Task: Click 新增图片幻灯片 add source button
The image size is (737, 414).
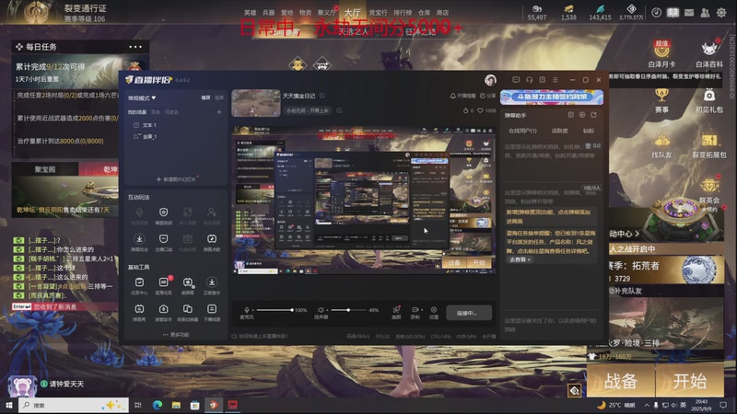Action: pyautogui.click(x=176, y=179)
